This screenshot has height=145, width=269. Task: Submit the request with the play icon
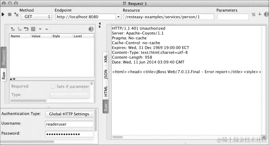point(3,14)
